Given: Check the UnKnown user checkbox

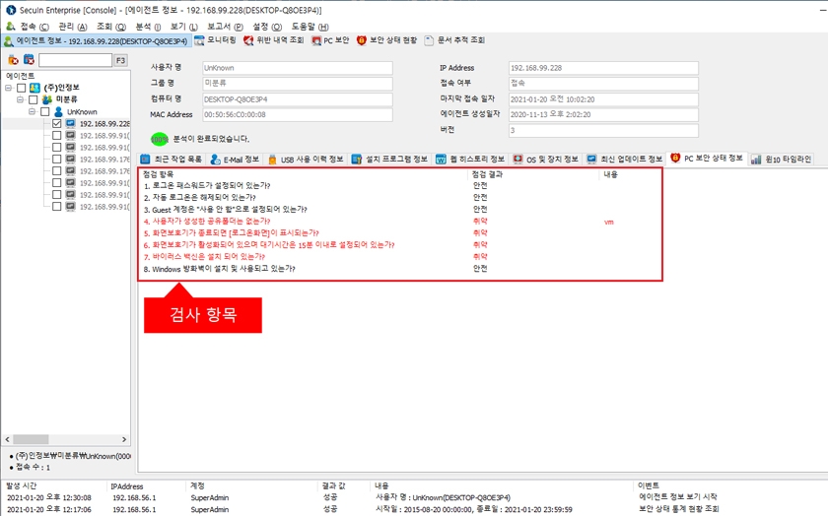Looking at the screenshot, I should pyautogui.click(x=45, y=112).
